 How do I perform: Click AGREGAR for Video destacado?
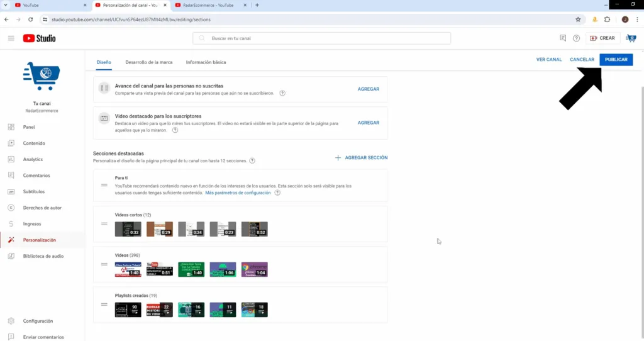coord(369,123)
